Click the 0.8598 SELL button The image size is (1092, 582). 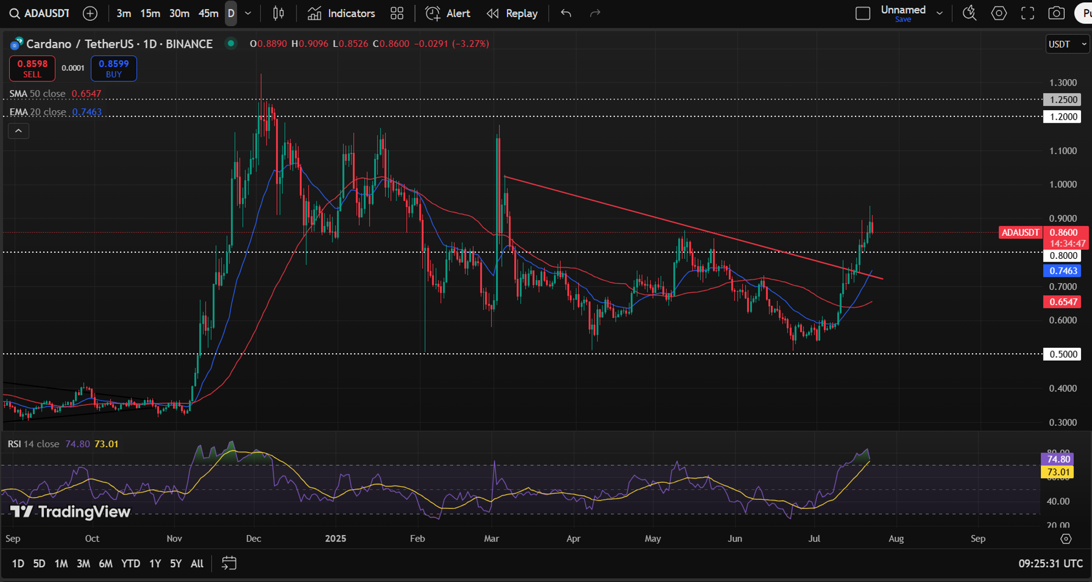point(32,68)
